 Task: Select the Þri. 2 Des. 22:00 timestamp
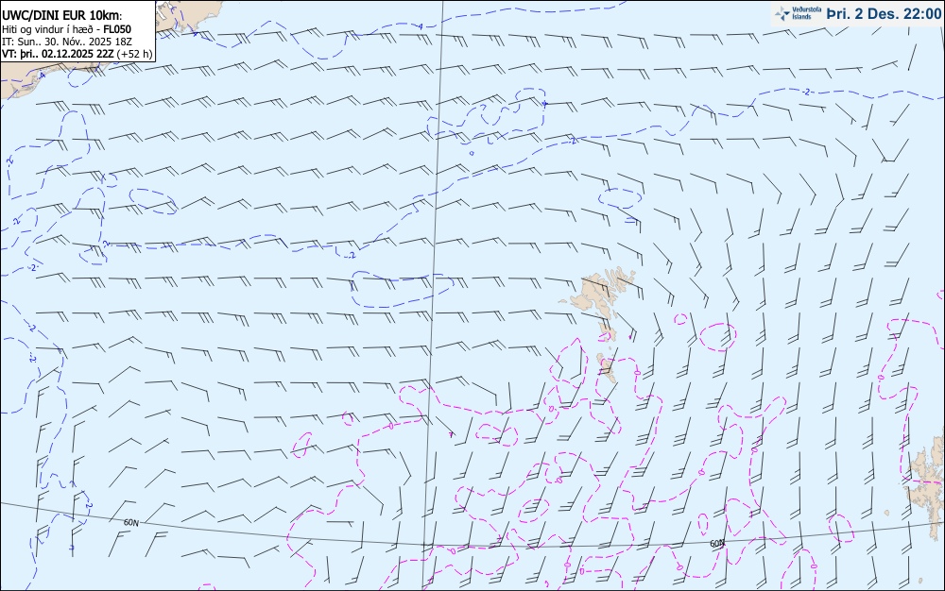tap(884, 13)
